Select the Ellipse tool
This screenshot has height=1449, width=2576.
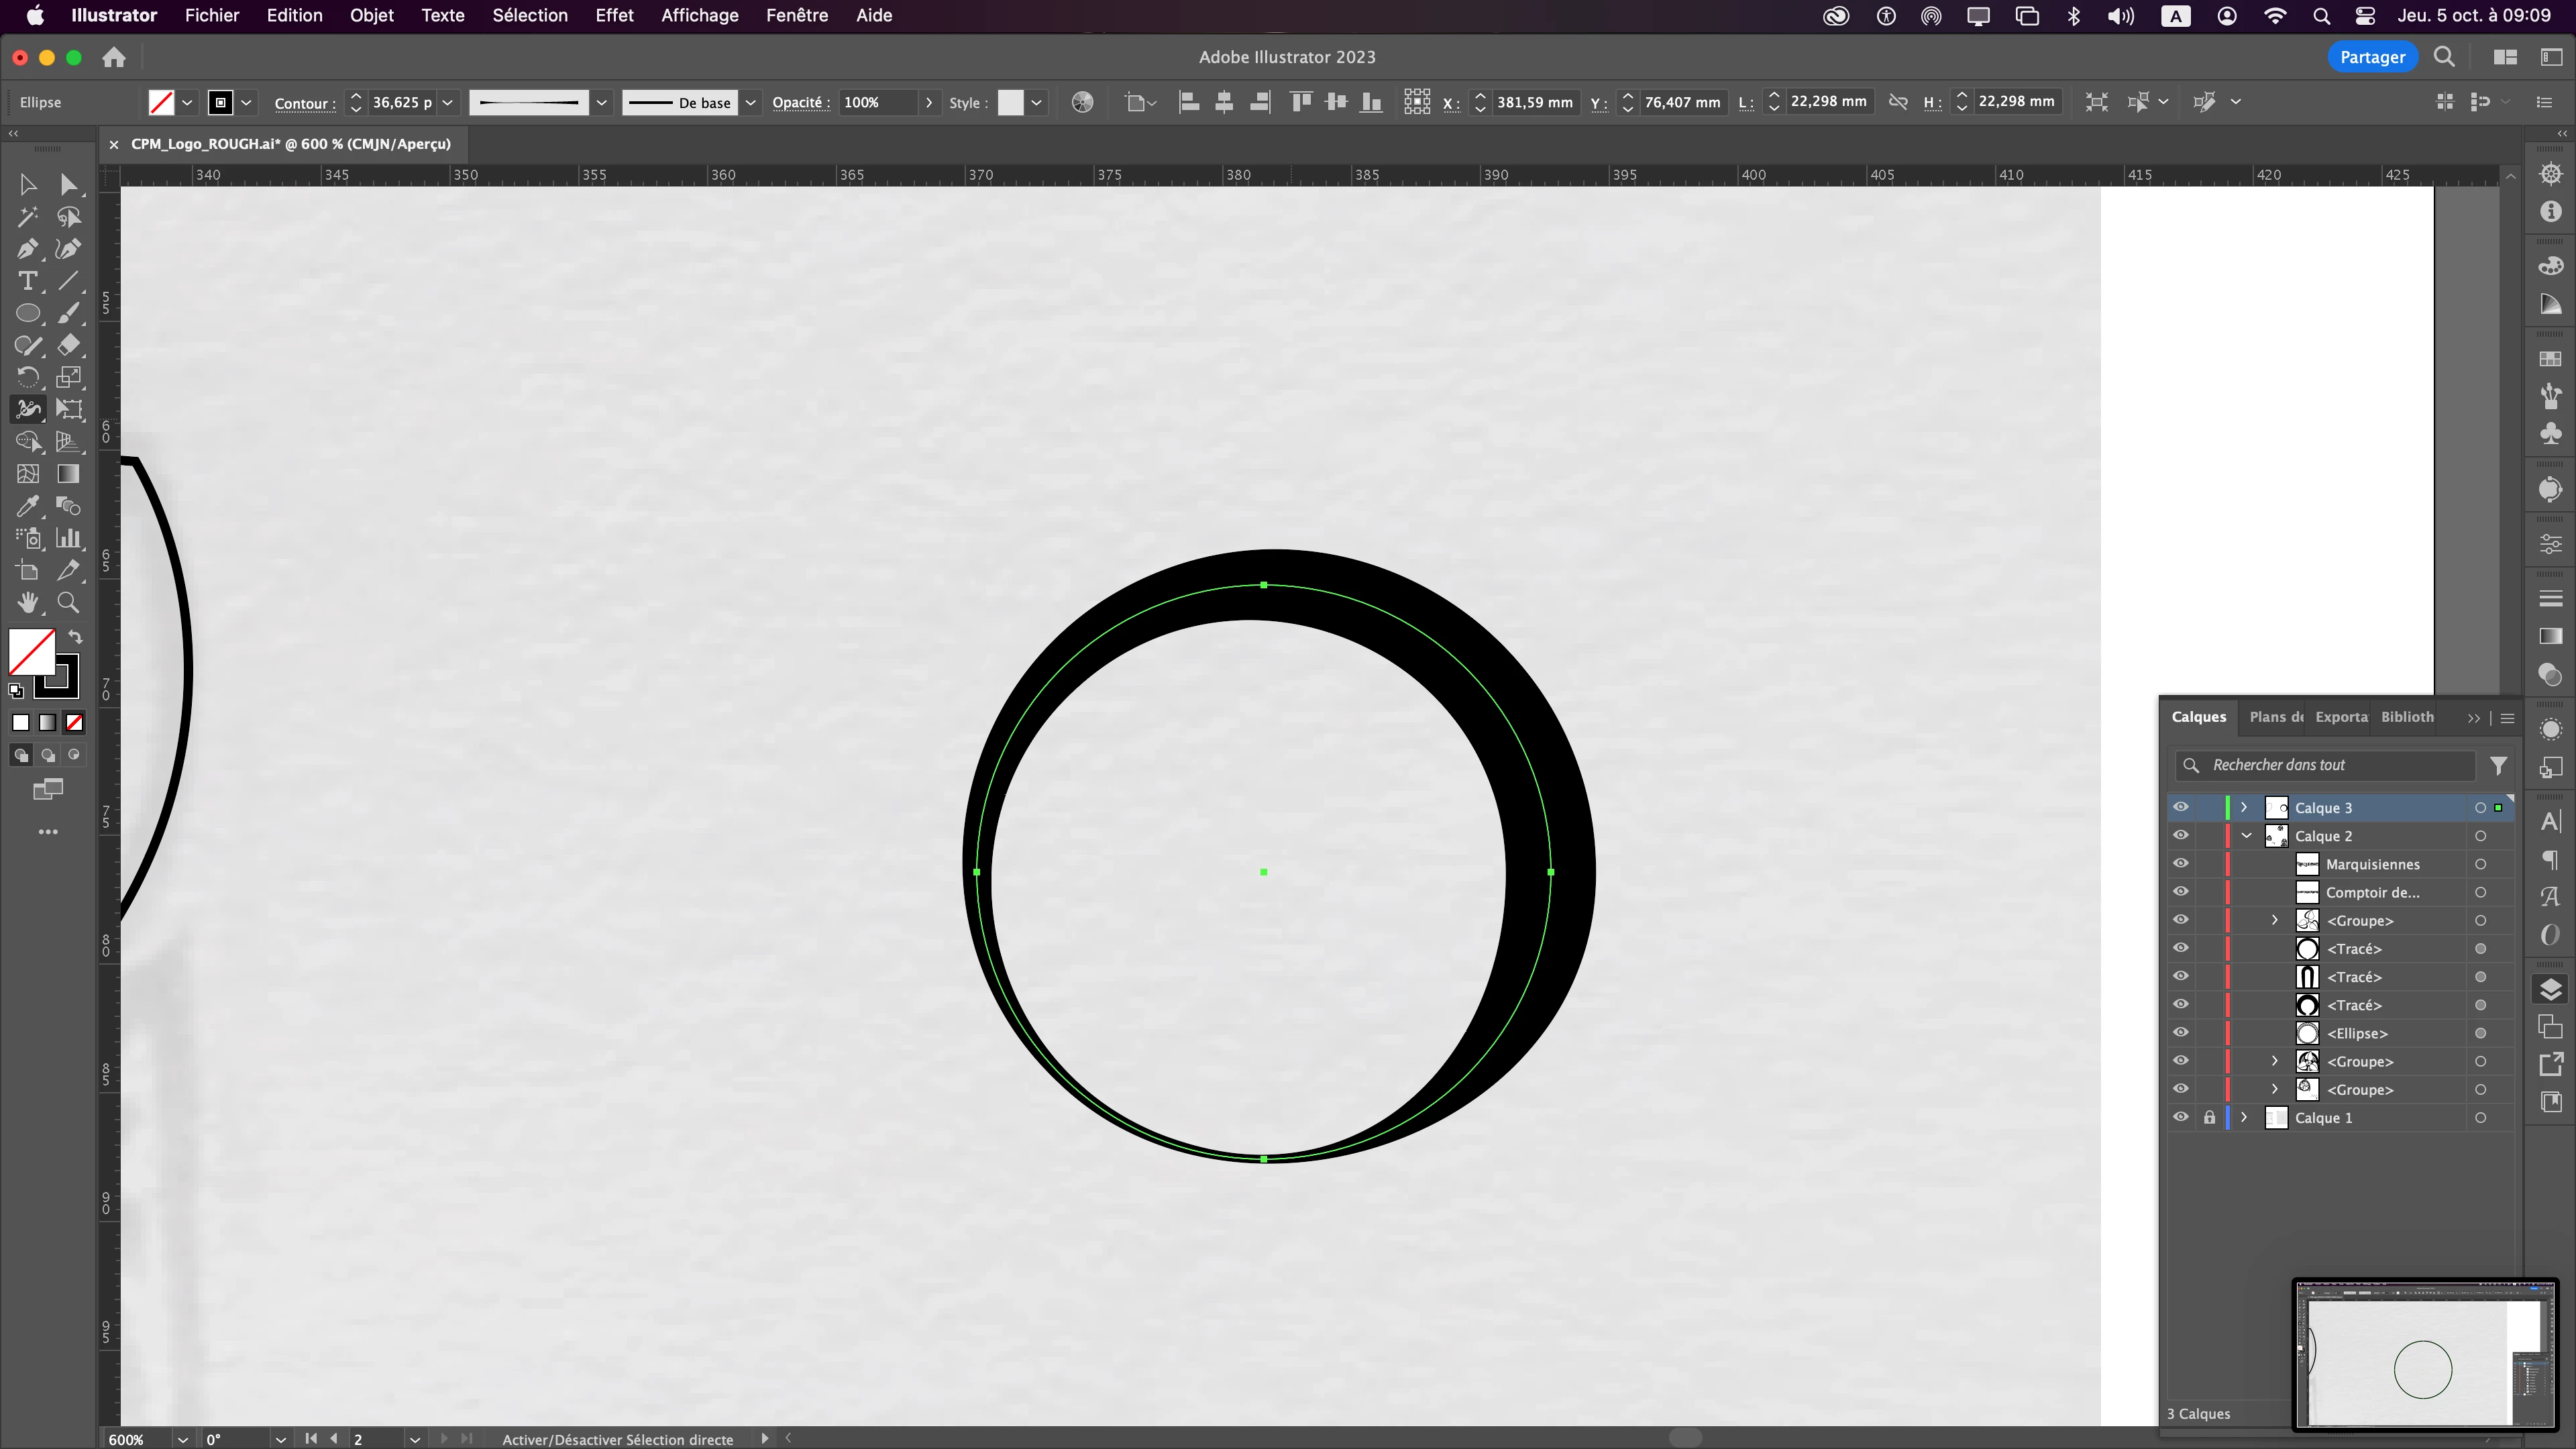click(27, 313)
